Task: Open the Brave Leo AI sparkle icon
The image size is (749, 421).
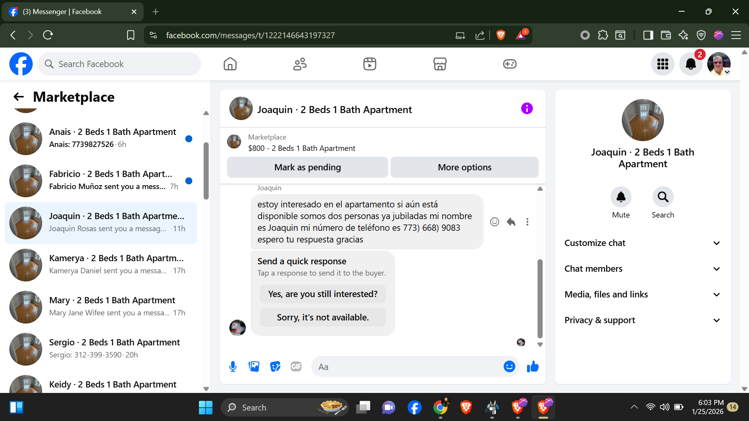Action: click(683, 35)
